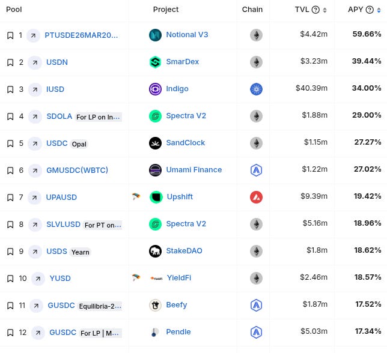Screen dimensions: 387x353
Task: Sort the table by APY
Action: (379, 10)
